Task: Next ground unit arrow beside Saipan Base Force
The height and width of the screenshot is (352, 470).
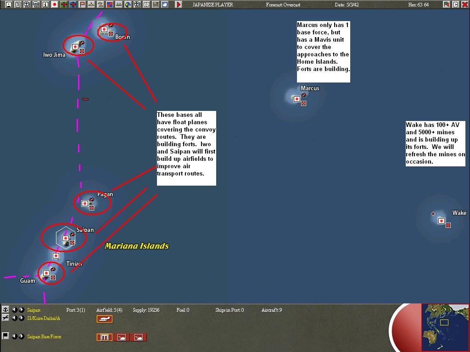Action: [x=21, y=336]
